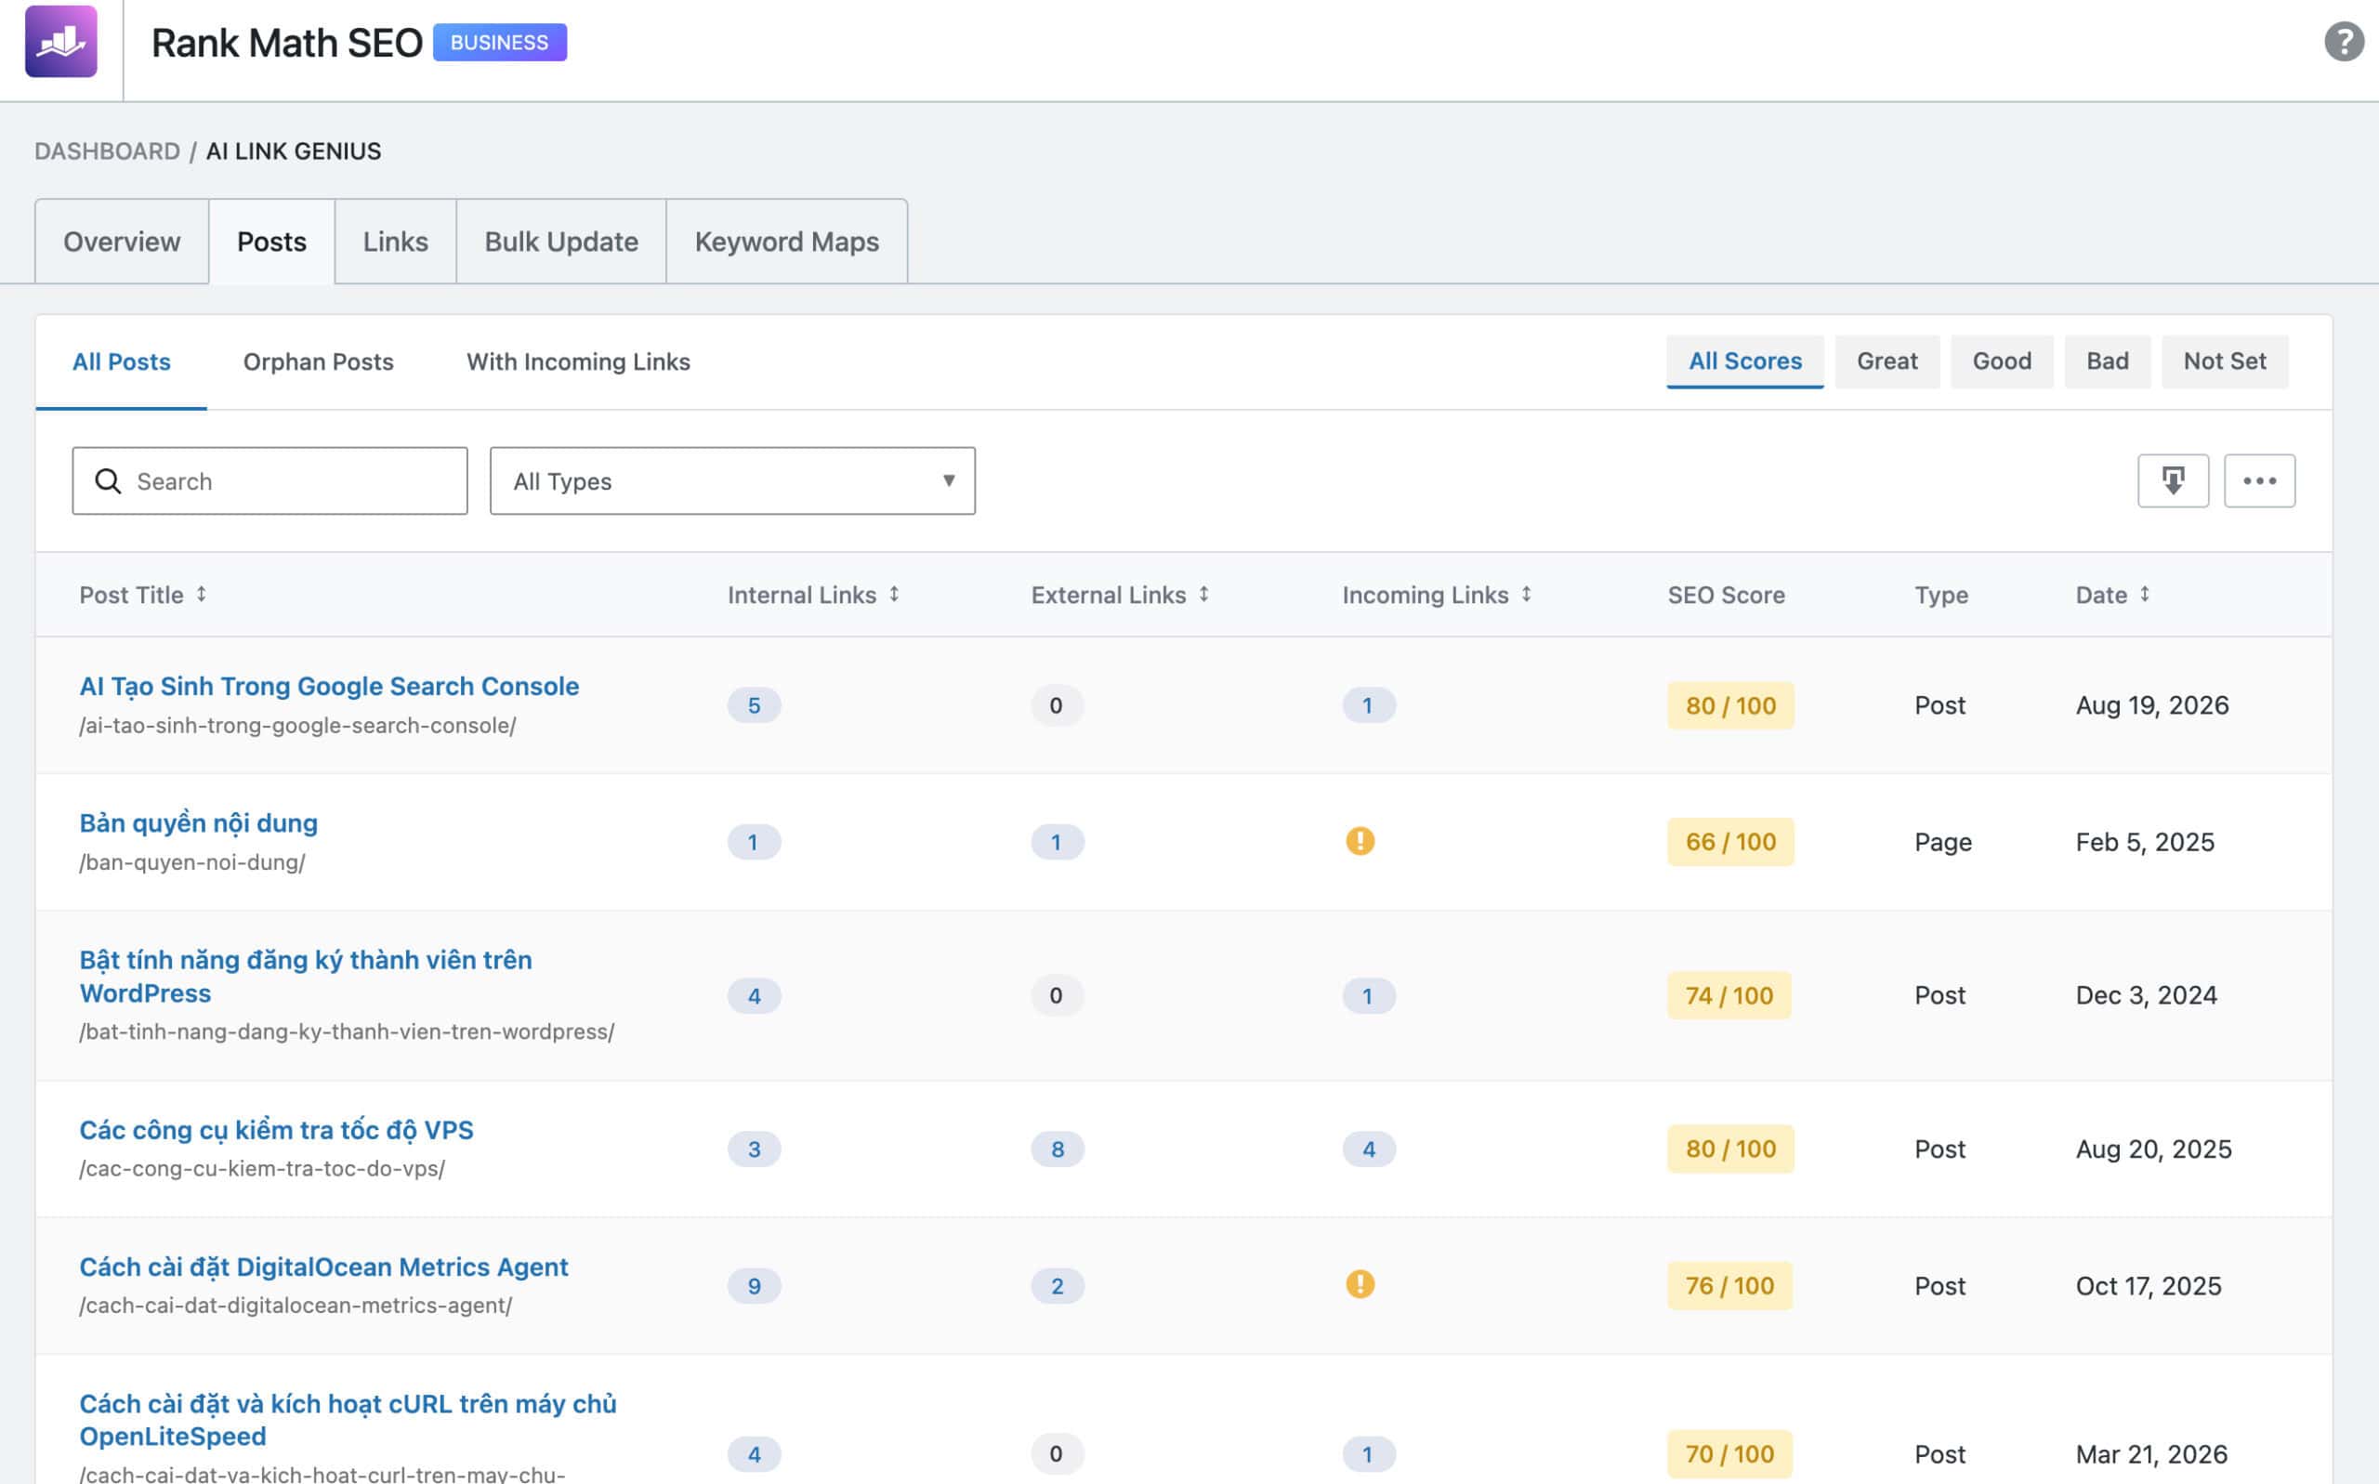The image size is (2379, 1484).
Task: Open the All Types dropdown
Action: click(x=732, y=481)
